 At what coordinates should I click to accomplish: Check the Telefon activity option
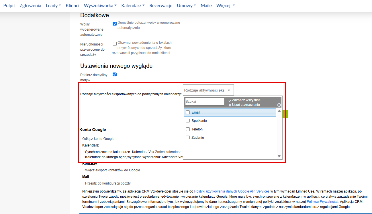click(x=188, y=129)
